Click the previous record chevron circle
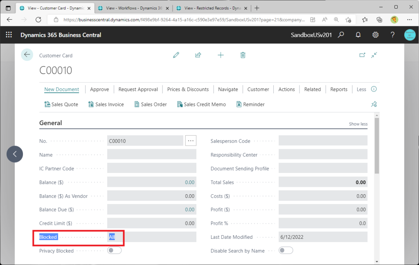 (15, 154)
